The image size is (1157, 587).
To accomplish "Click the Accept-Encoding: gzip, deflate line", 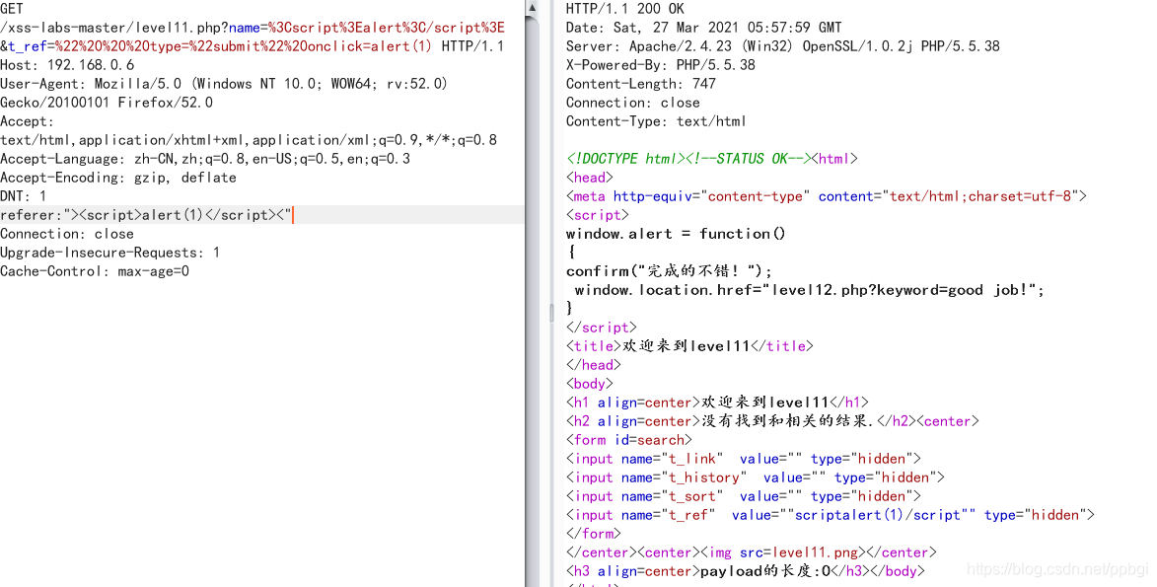I will click(118, 178).
